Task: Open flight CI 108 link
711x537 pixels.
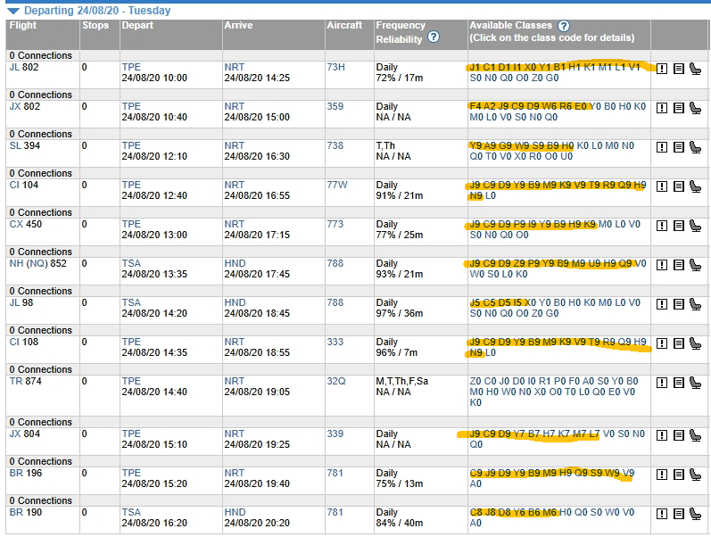Action: tap(23, 342)
